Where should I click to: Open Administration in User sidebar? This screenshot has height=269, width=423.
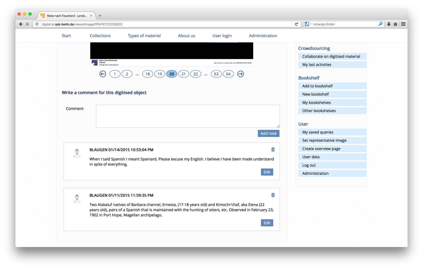[332, 173]
